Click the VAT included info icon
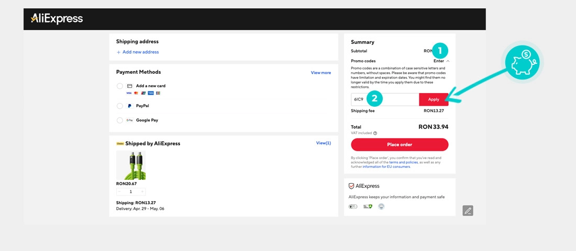Screen dimensions: 576x251 point(375,133)
